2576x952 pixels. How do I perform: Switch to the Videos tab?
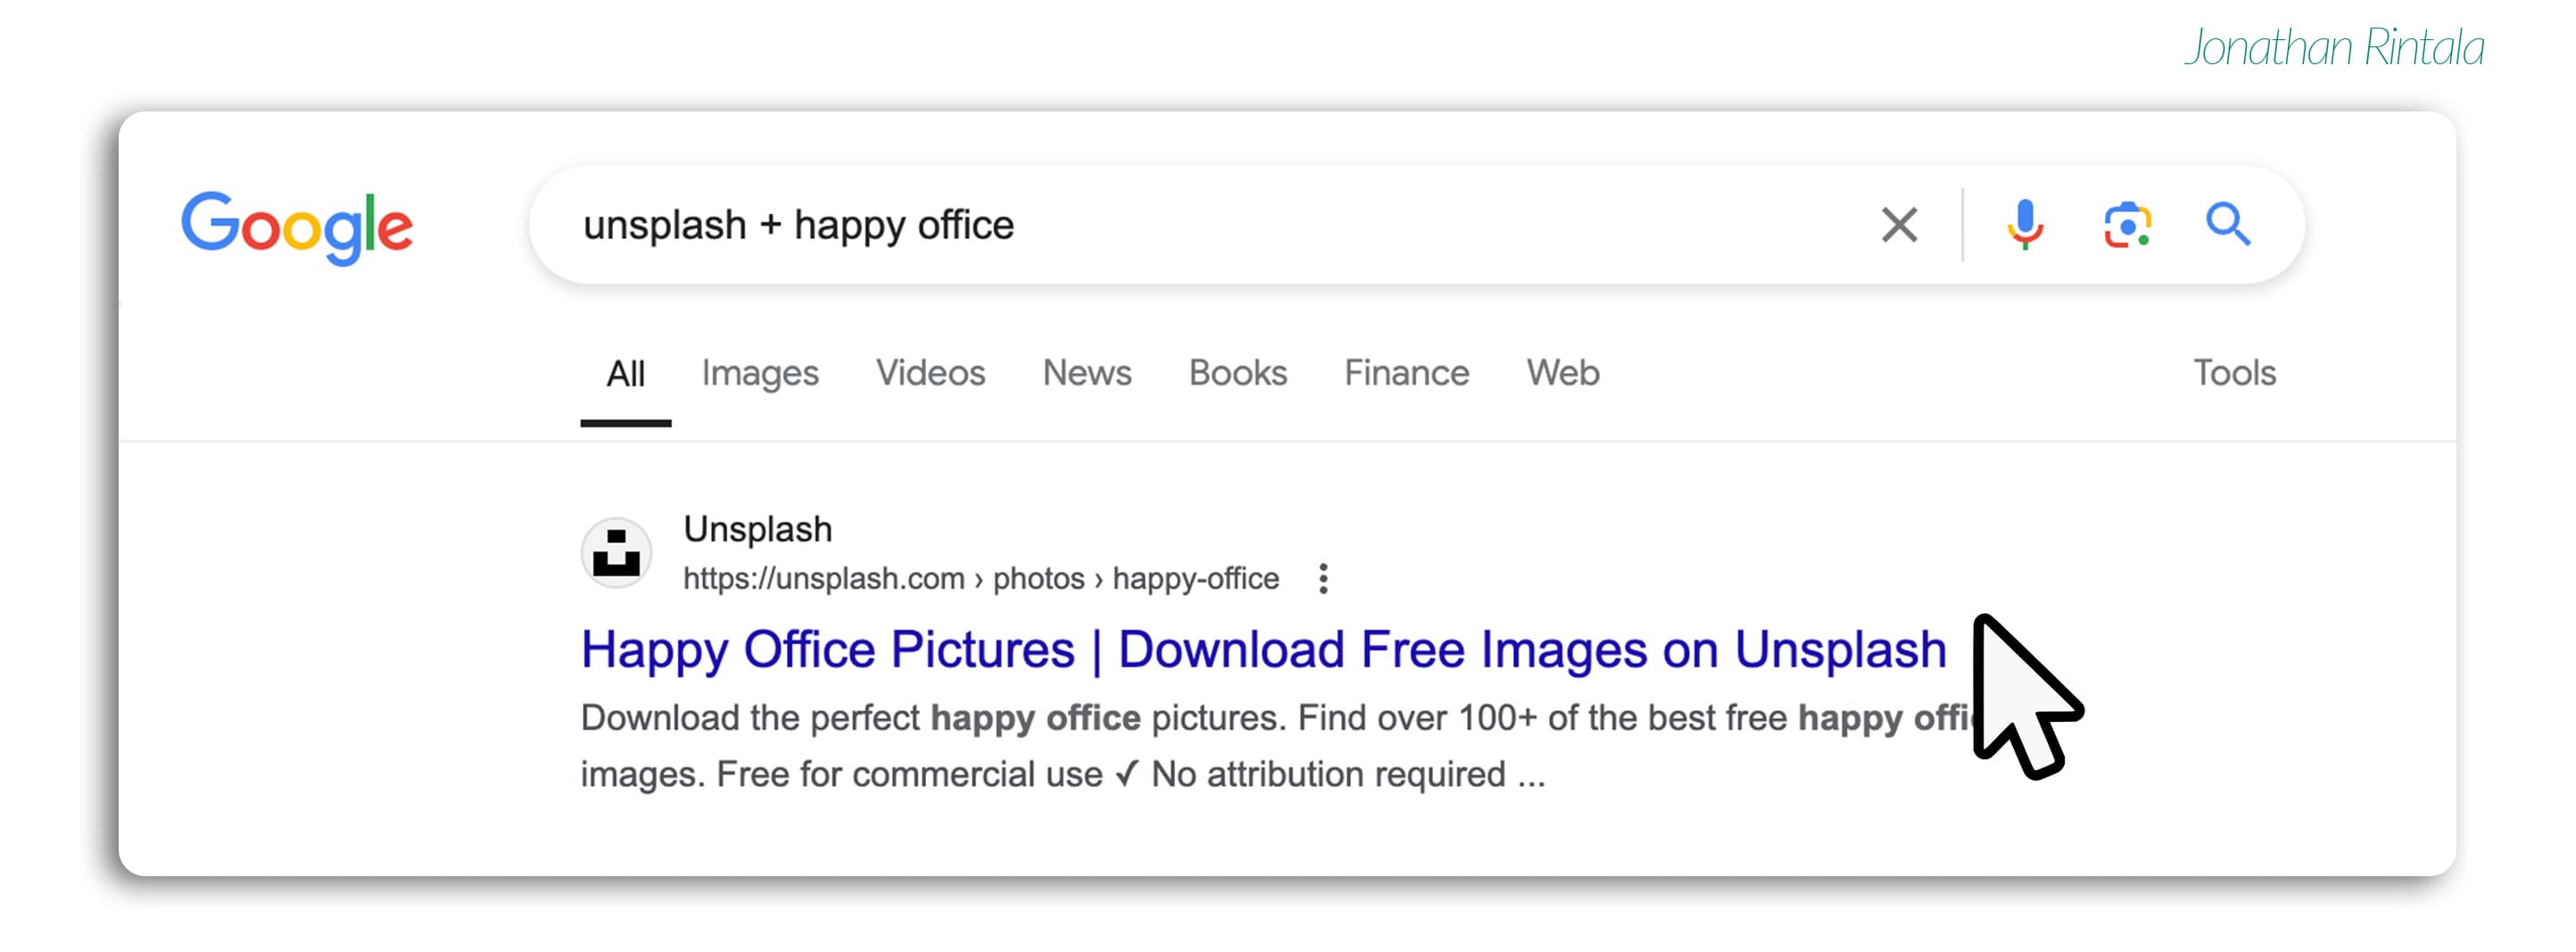(930, 374)
